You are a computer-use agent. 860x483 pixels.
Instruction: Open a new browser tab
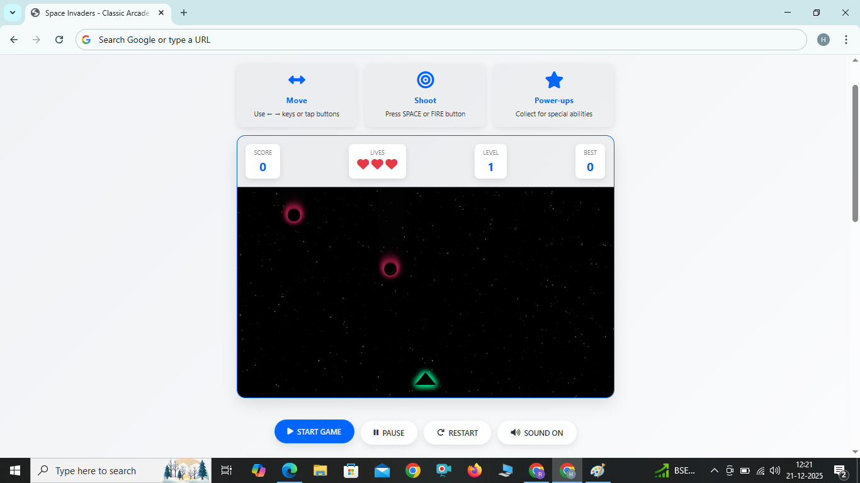coord(183,13)
